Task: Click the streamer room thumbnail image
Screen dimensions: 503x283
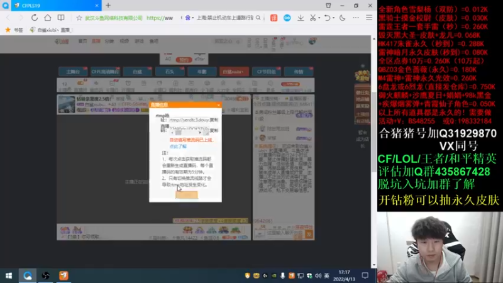Action: (x=67, y=104)
